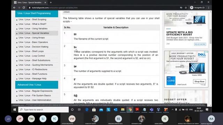
Task: Select participant SS video tile
Action: (x=118, y=119)
